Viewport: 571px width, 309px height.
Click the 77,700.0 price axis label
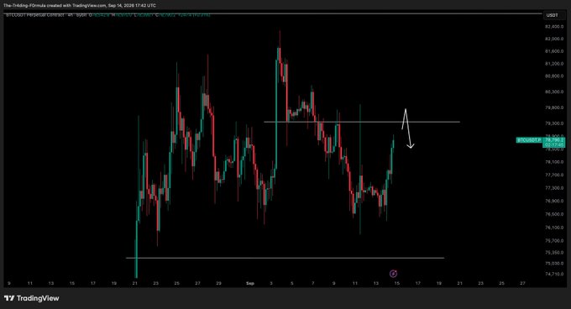click(554, 175)
